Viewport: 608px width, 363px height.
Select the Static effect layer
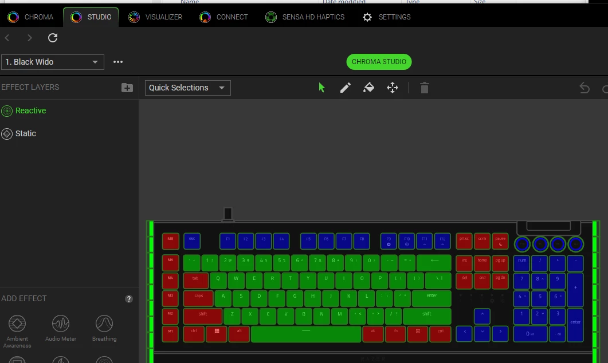click(x=26, y=133)
